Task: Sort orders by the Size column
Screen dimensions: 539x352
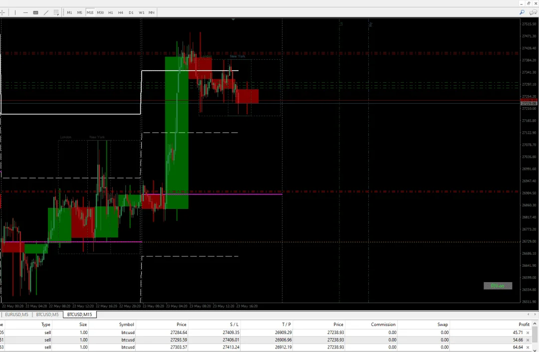Action: 83,324
